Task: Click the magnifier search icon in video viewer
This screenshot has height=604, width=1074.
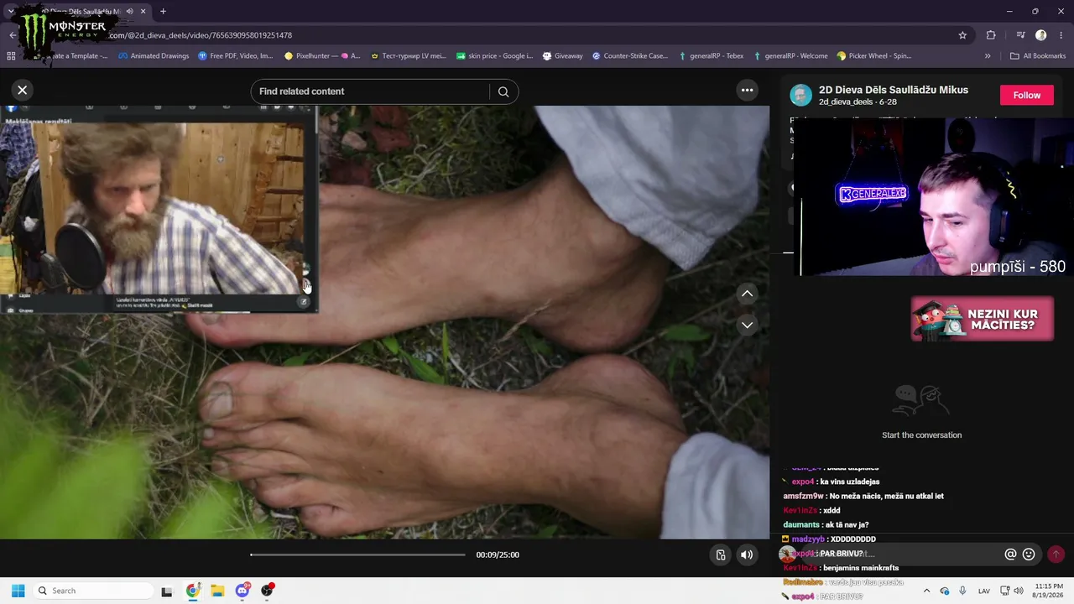Action: 503,91
